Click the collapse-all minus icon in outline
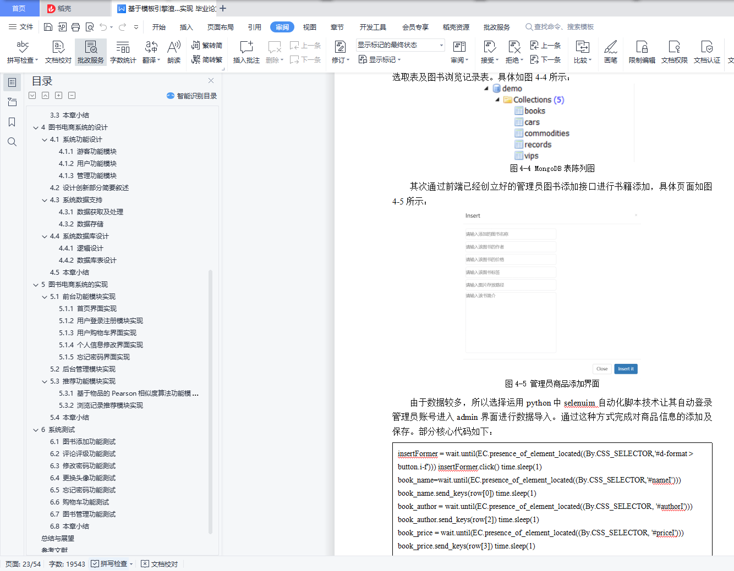The width and height of the screenshot is (734, 571). coord(72,96)
